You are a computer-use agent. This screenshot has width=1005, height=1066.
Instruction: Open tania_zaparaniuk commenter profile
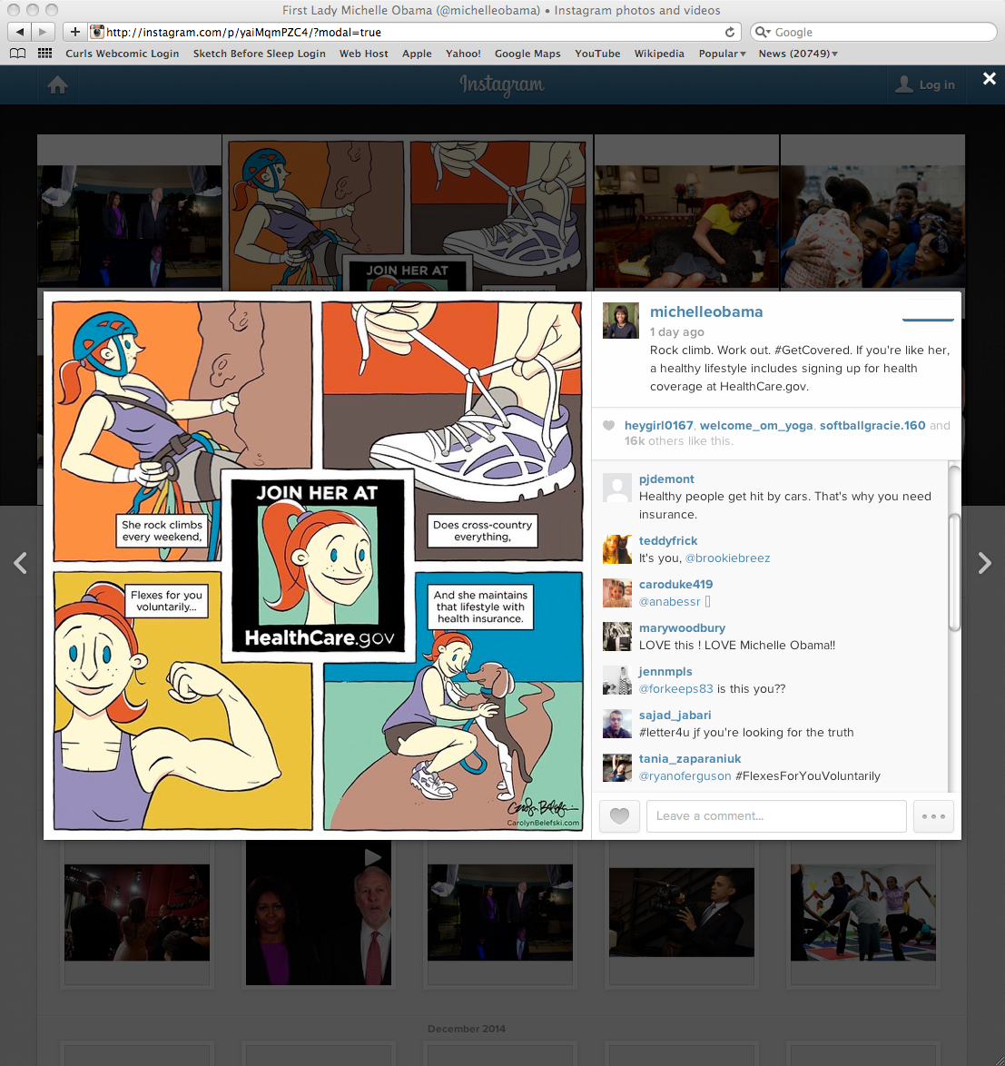(x=690, y=759)
